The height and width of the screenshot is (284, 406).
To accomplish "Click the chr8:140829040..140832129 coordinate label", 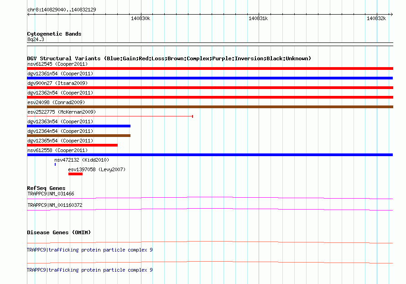I will [x=62, y=10].
